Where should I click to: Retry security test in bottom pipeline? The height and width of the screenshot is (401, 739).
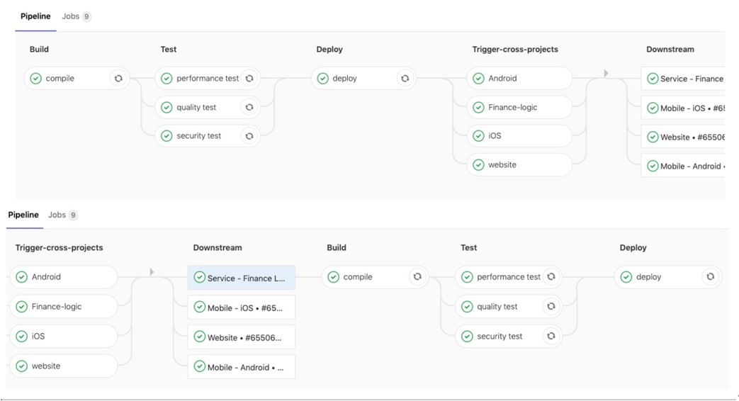[551, 336]
